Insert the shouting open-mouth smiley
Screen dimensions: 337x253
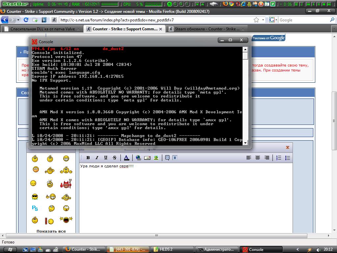coord(66,220)
